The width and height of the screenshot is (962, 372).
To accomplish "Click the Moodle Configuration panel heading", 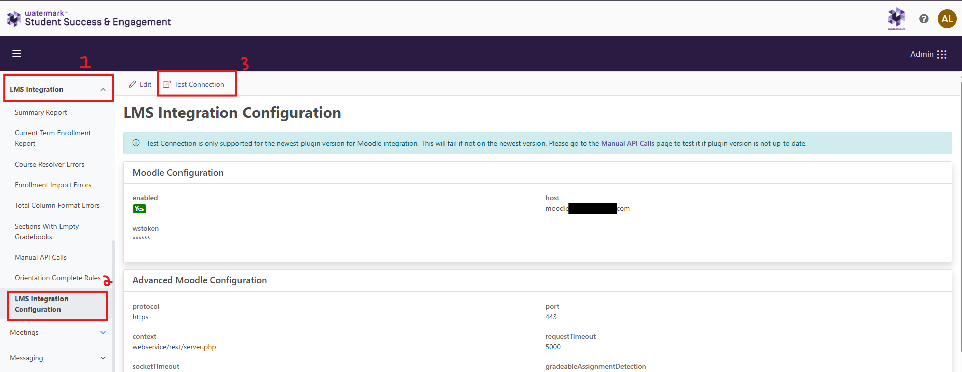I will click(x=178, y=173).
